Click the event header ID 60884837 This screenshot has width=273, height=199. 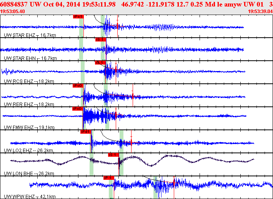tap(13, 4)
